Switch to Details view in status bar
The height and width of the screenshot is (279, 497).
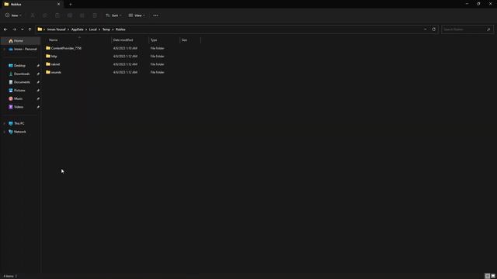point(487,276)
